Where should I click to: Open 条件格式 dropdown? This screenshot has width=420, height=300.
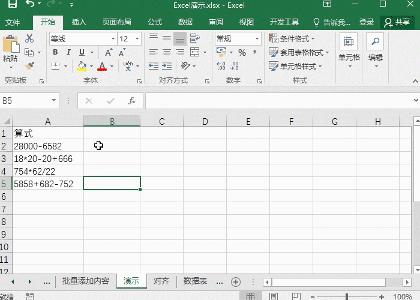[x=292, y=39]
